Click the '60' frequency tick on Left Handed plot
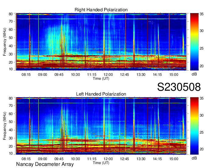The height and width of the screenshot is (168, 207). 11,114
